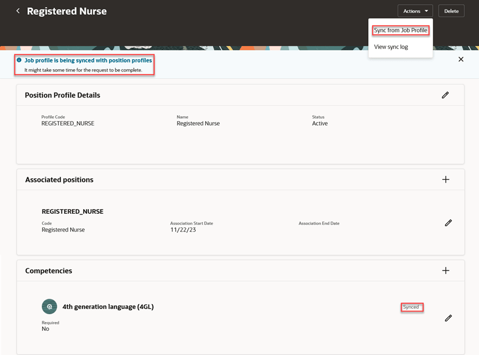Click the Synced status badge
The width and height of the screenshot is (479, 355).
point(412,307)
